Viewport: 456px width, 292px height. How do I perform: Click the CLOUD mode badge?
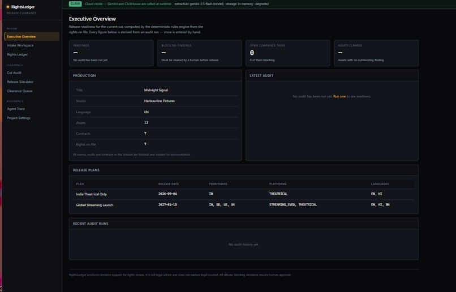click(x=75, y=4)
